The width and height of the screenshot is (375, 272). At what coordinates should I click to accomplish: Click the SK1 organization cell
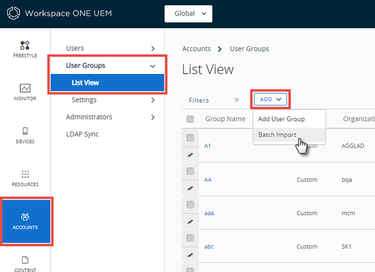pos(346,247)
